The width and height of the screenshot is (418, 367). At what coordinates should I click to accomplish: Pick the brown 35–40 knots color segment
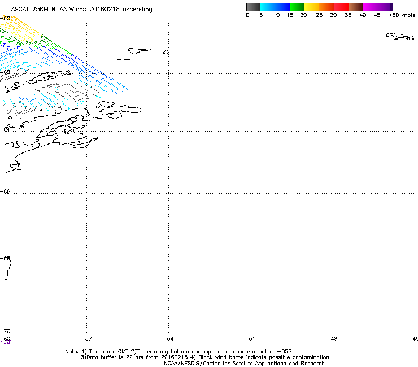tap(356, 7)
